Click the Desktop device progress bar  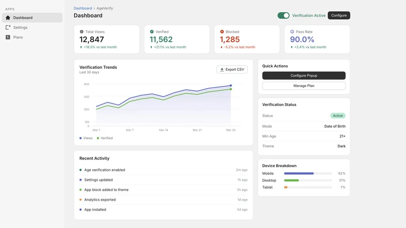308,180
